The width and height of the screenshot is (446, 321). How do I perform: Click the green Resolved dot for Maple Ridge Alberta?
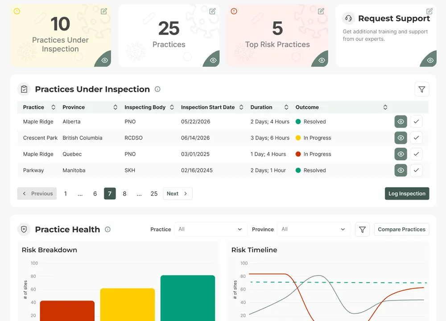point(298,122)
